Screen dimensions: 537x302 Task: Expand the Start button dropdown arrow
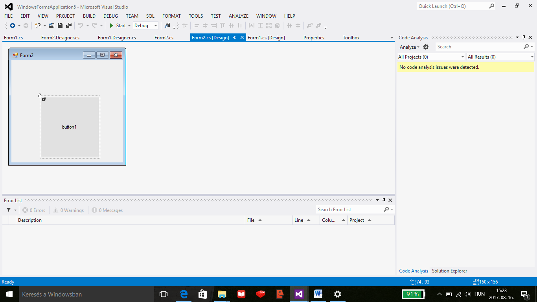(x=129, y=26)
